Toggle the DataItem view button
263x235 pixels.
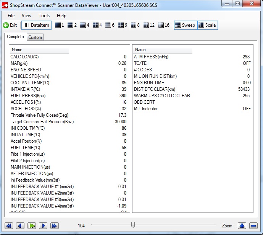[x=36, y=25]
